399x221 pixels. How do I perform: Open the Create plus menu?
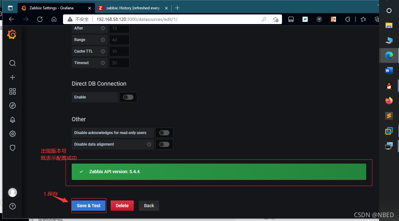[x=13, y=77]
